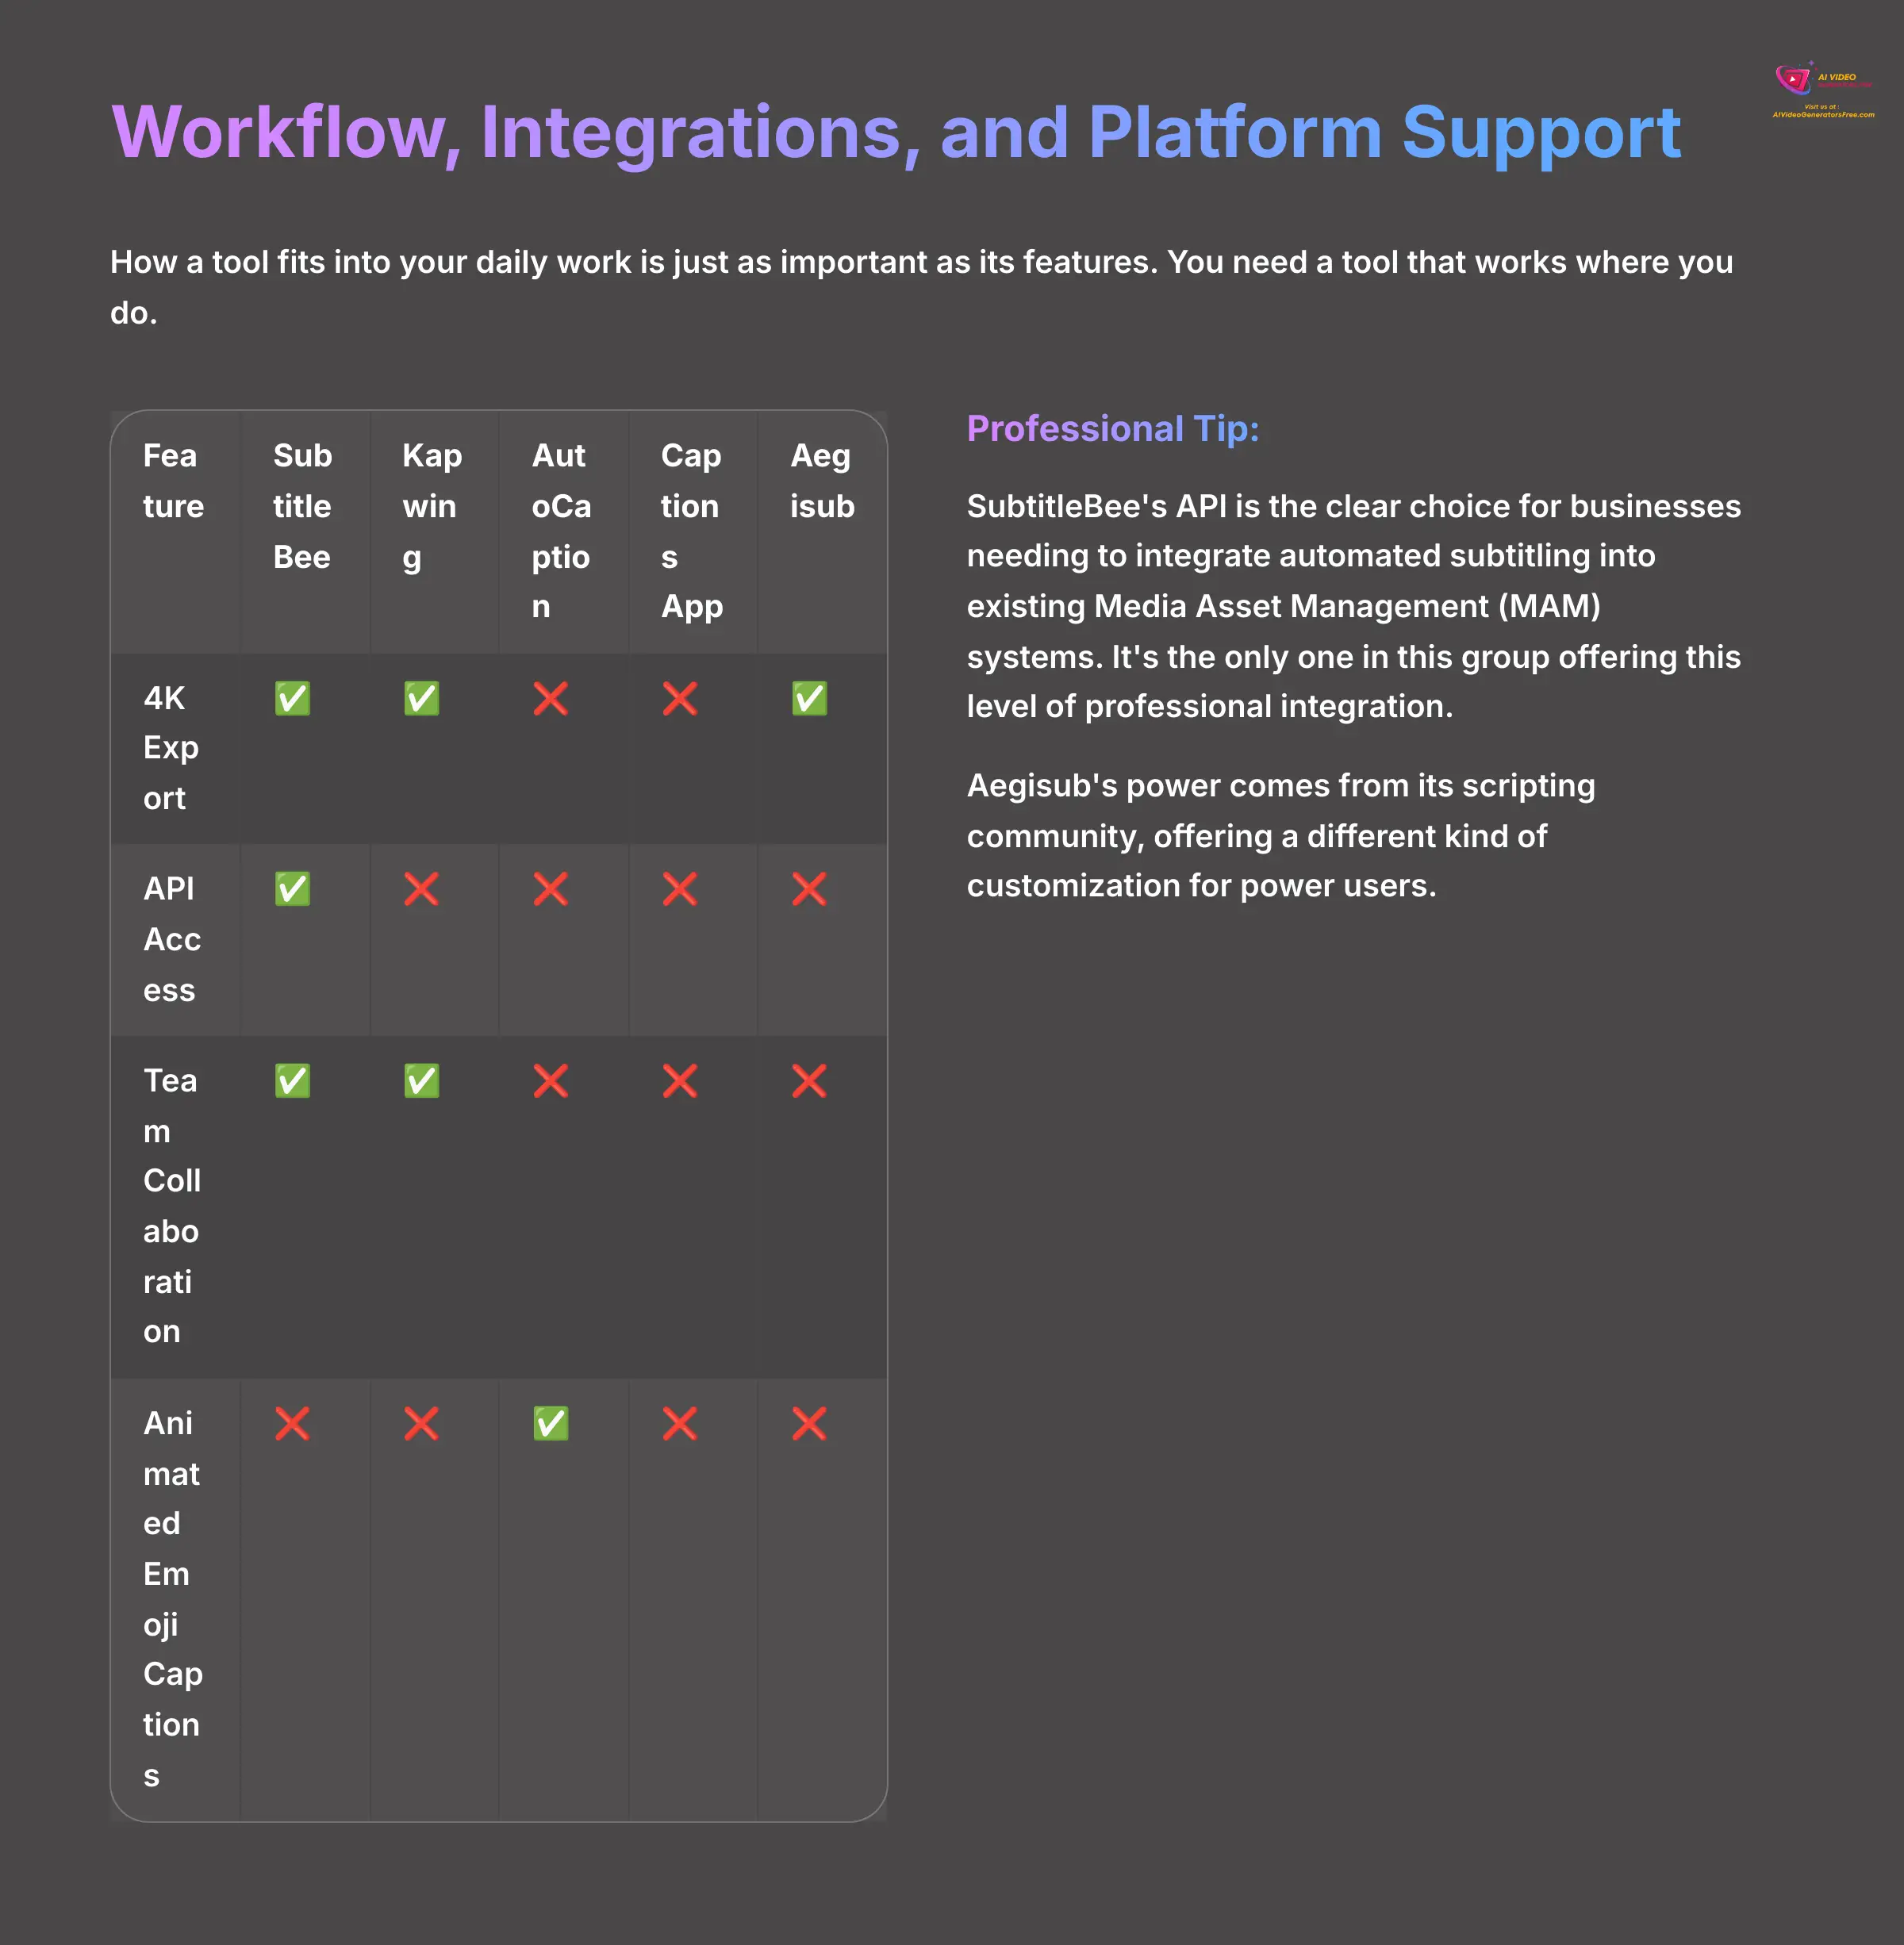
Task: Click the Captions App cross in API Access row
Action: coord(680,889)
